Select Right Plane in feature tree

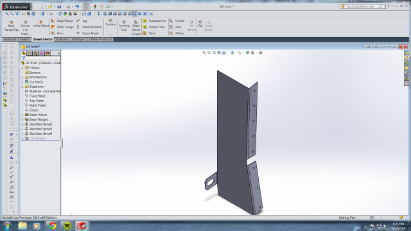(35, 105)
